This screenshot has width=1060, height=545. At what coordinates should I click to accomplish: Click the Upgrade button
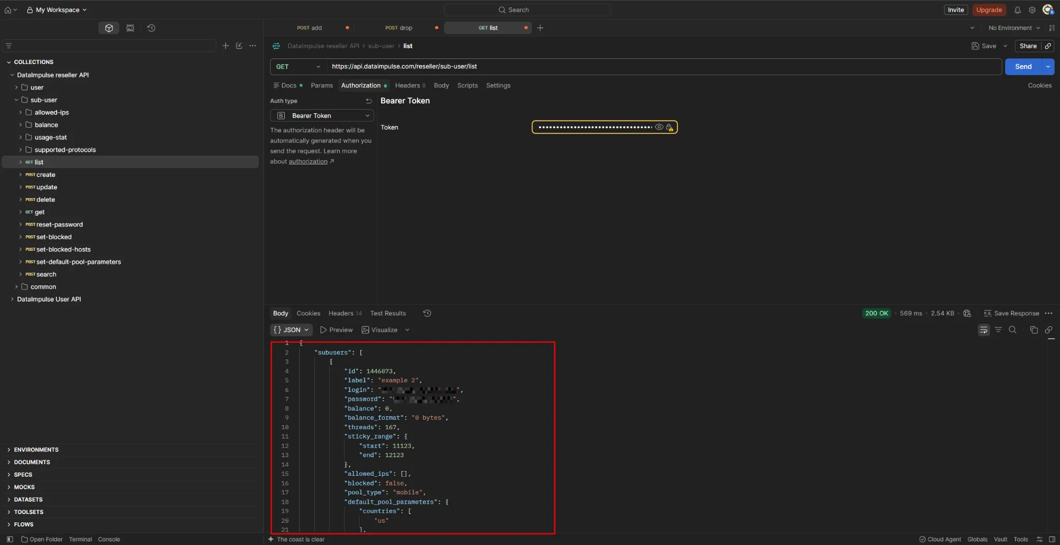989,10
